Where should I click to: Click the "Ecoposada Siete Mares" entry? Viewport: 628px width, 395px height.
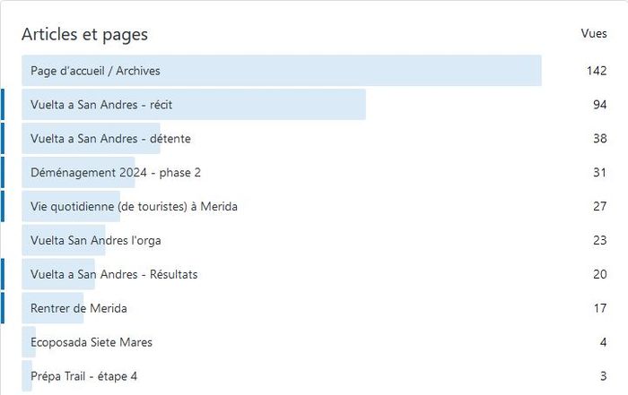click(x=92, y=343)
